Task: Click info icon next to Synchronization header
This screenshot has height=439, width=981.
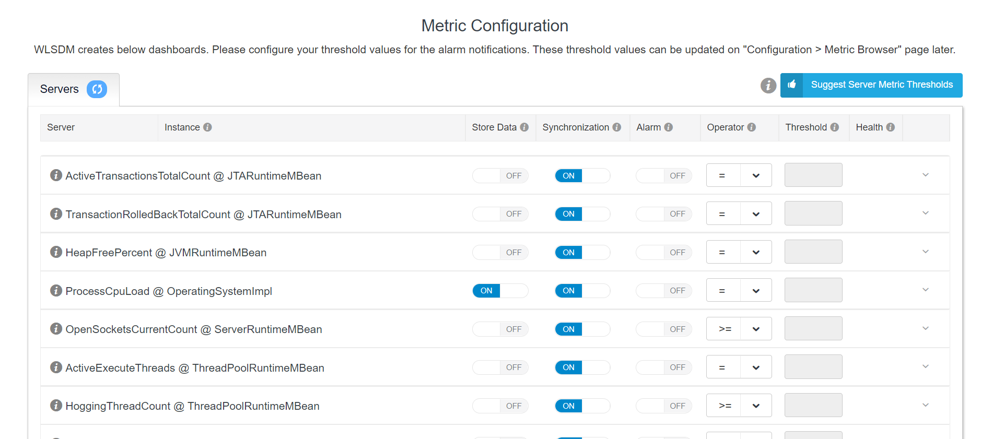Action: 617,127
